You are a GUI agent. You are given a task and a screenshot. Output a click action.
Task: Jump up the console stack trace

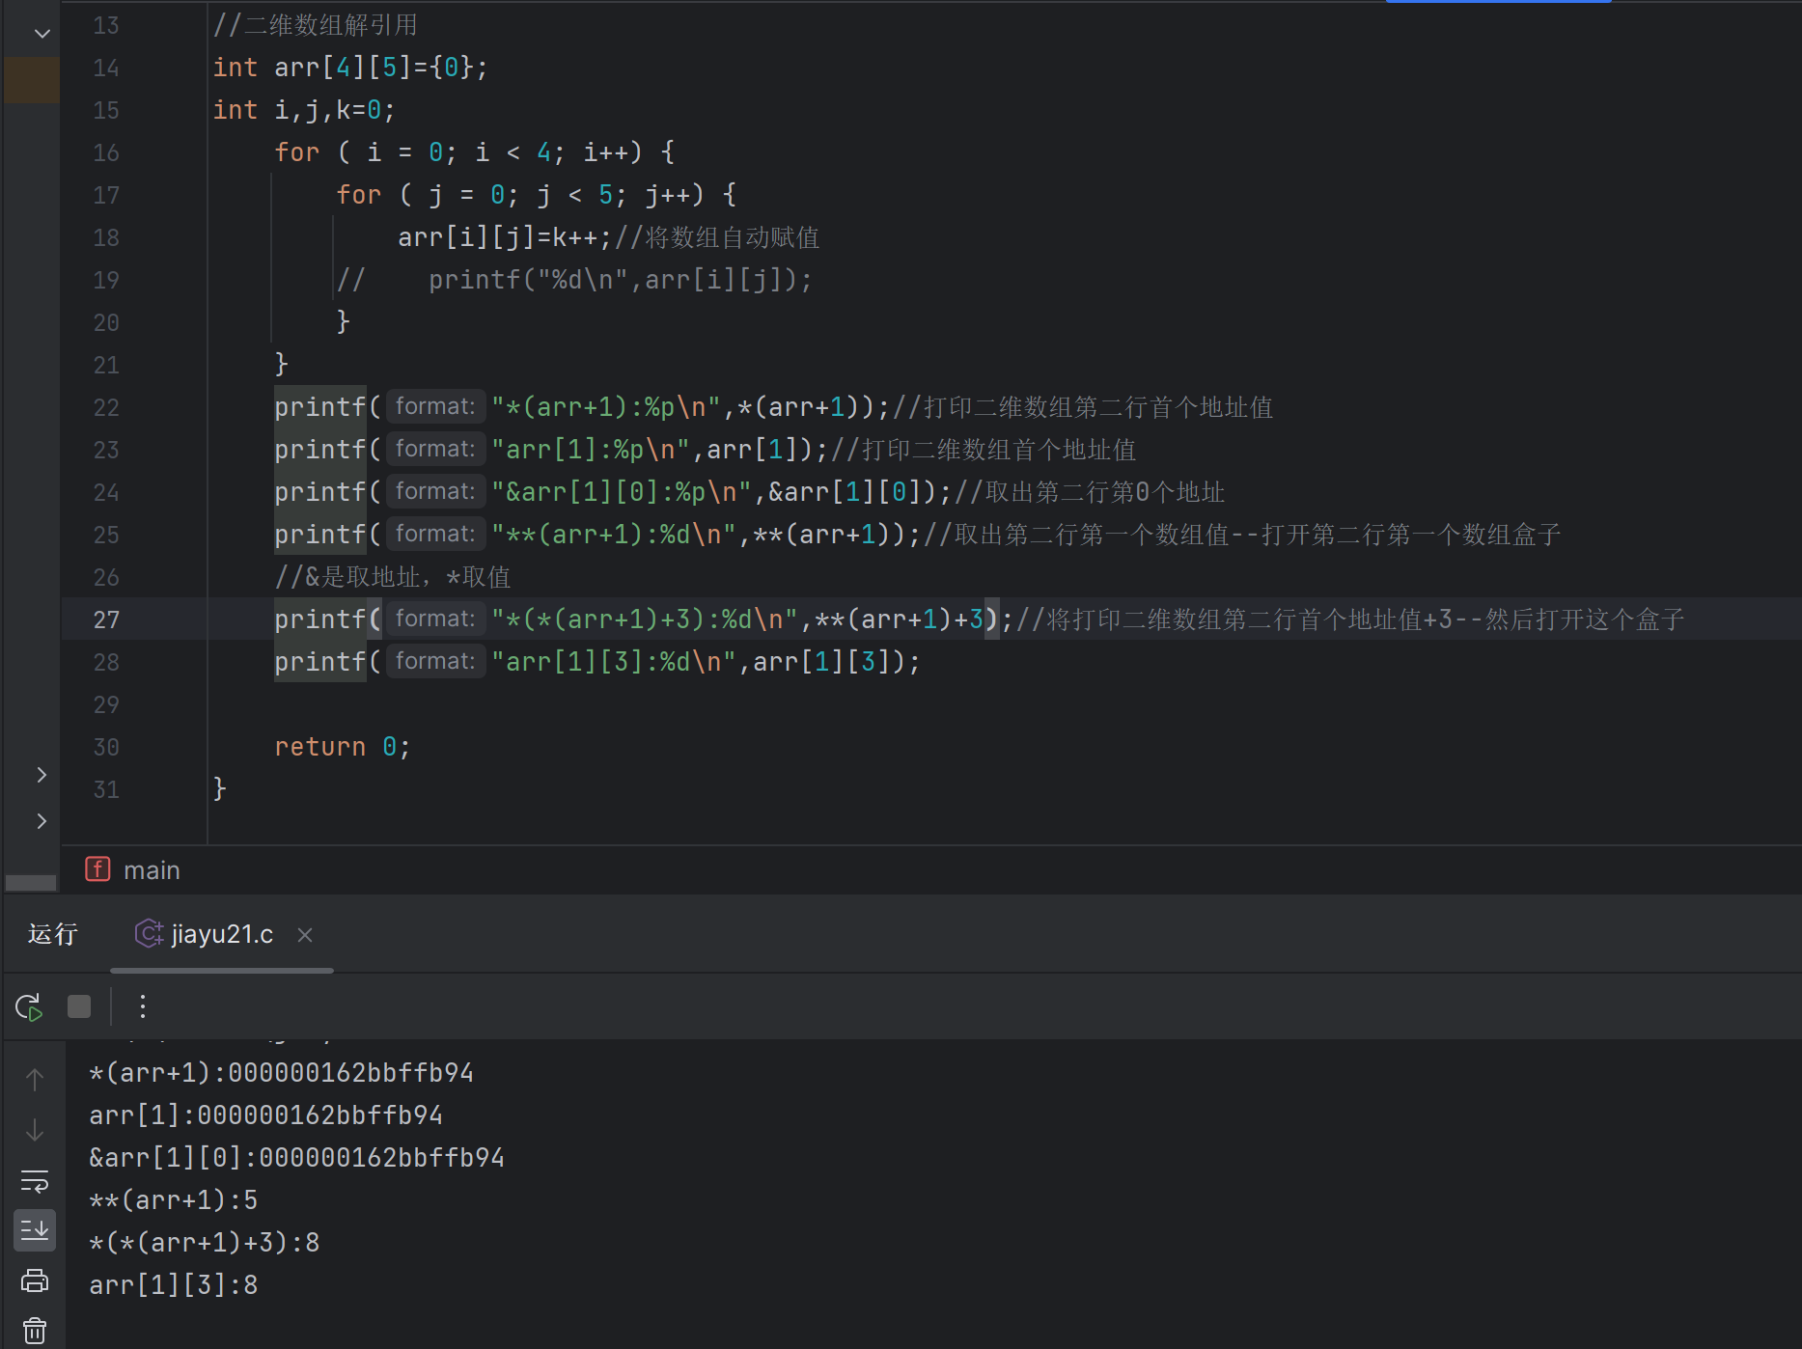35,1080
